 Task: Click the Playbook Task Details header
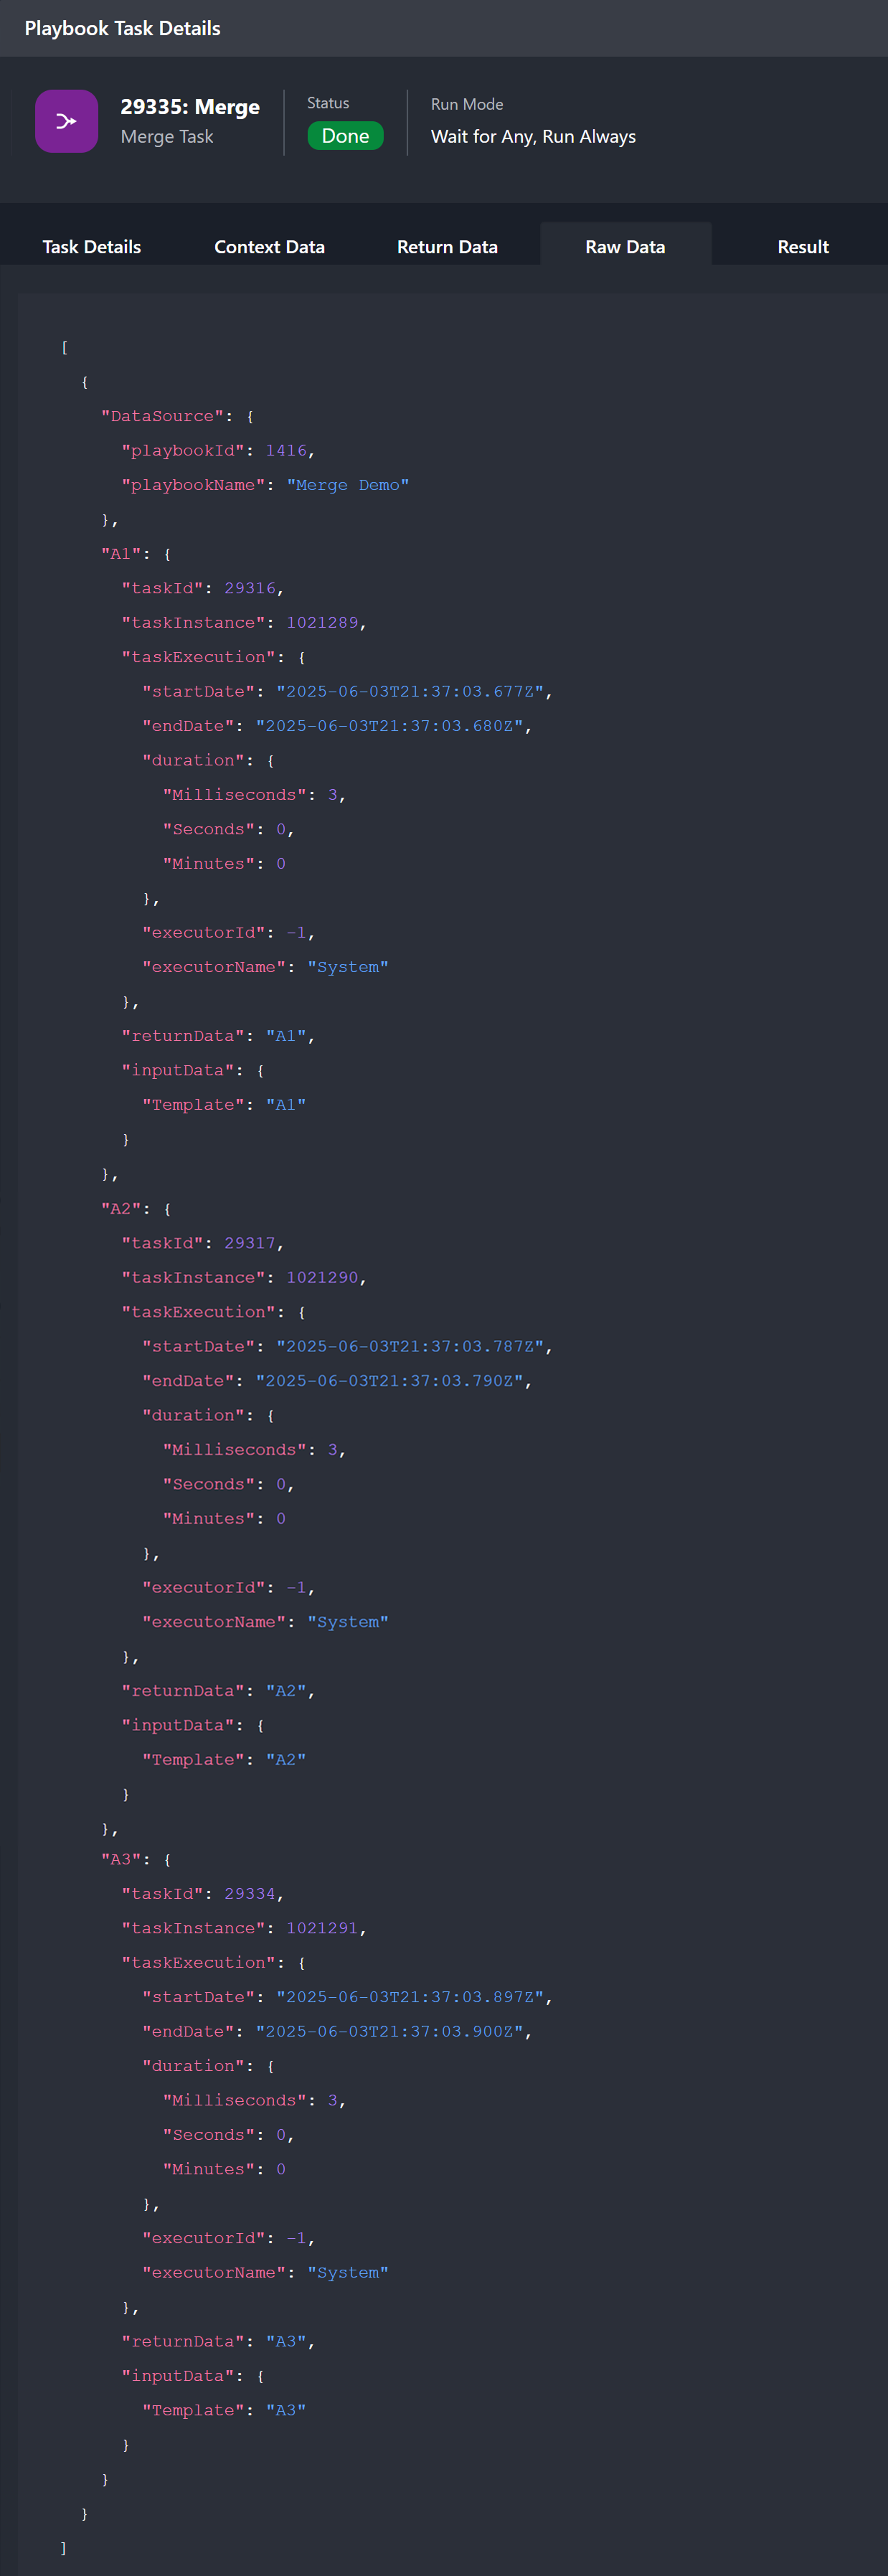tap(121, 28)
